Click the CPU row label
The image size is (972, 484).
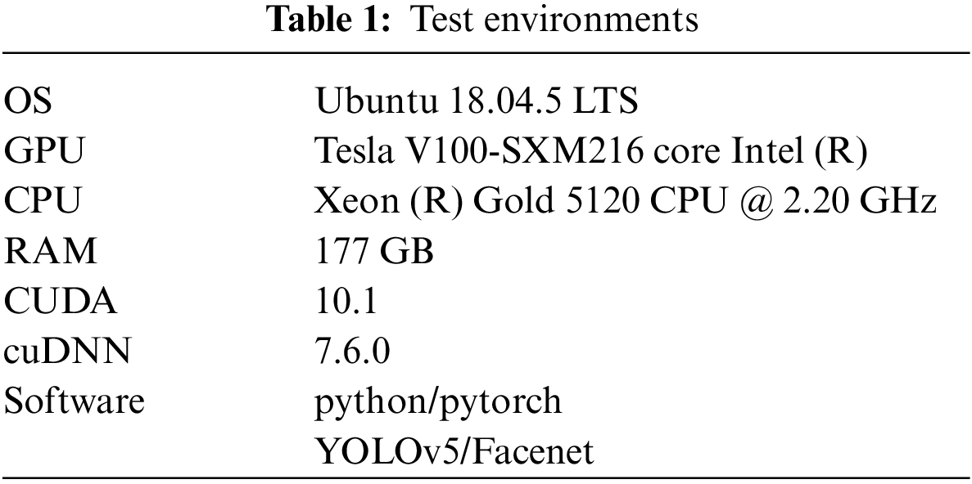click(x=44, y=202)
